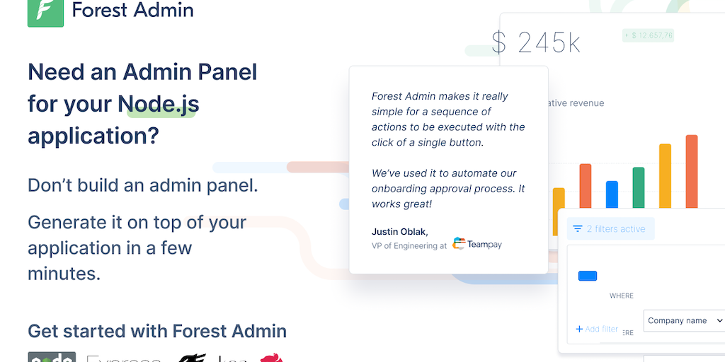725x362 pixels.
Task: Click the $ 245k revenue figure
Action: pyautogui.click(x=536, y=43)
